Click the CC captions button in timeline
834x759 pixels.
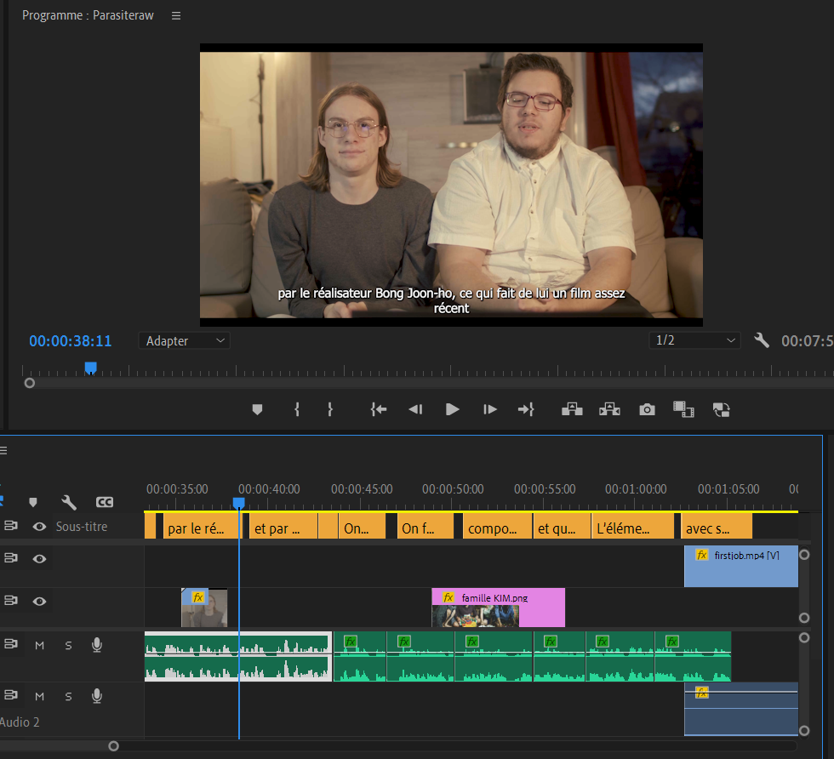(104, 502)
